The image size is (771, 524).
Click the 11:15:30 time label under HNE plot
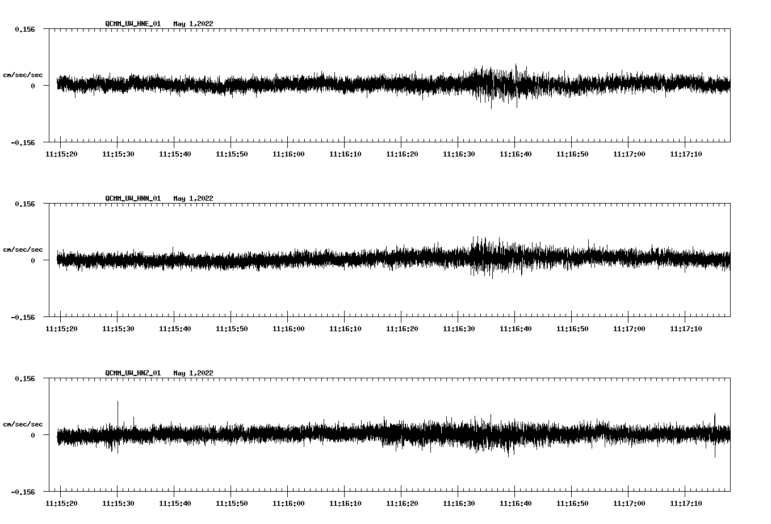pos(118,154)
